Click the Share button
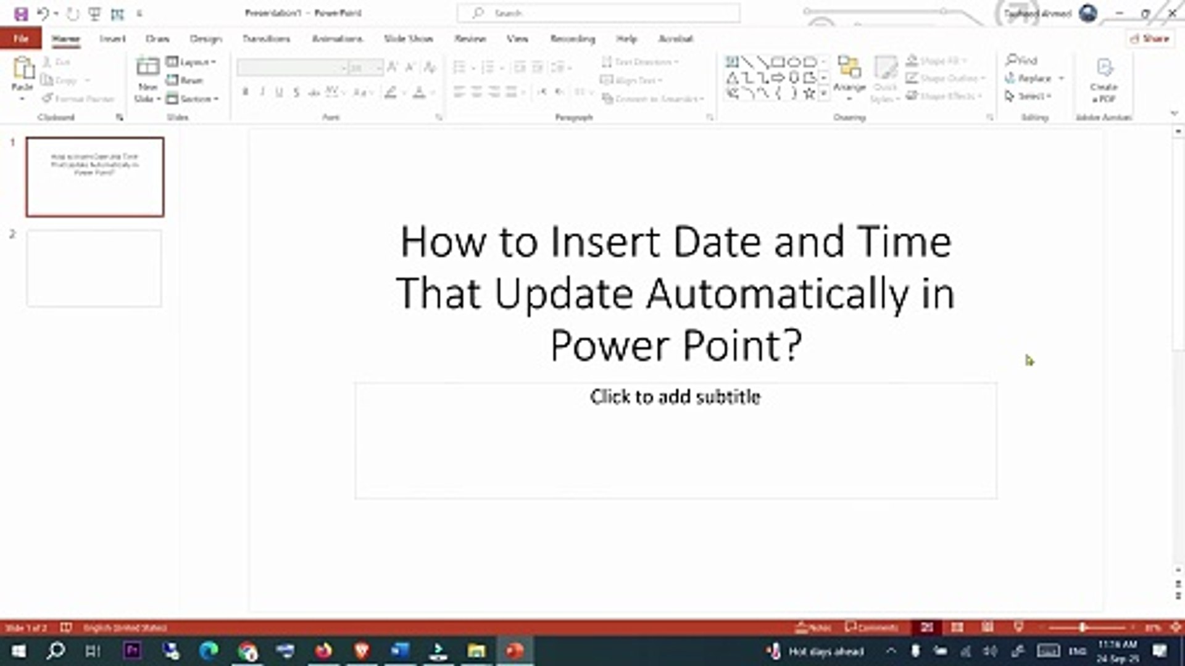Image resolution: width=1185 pixels, height=666 pixels. pyautogui.click(x=1150, y=39)
